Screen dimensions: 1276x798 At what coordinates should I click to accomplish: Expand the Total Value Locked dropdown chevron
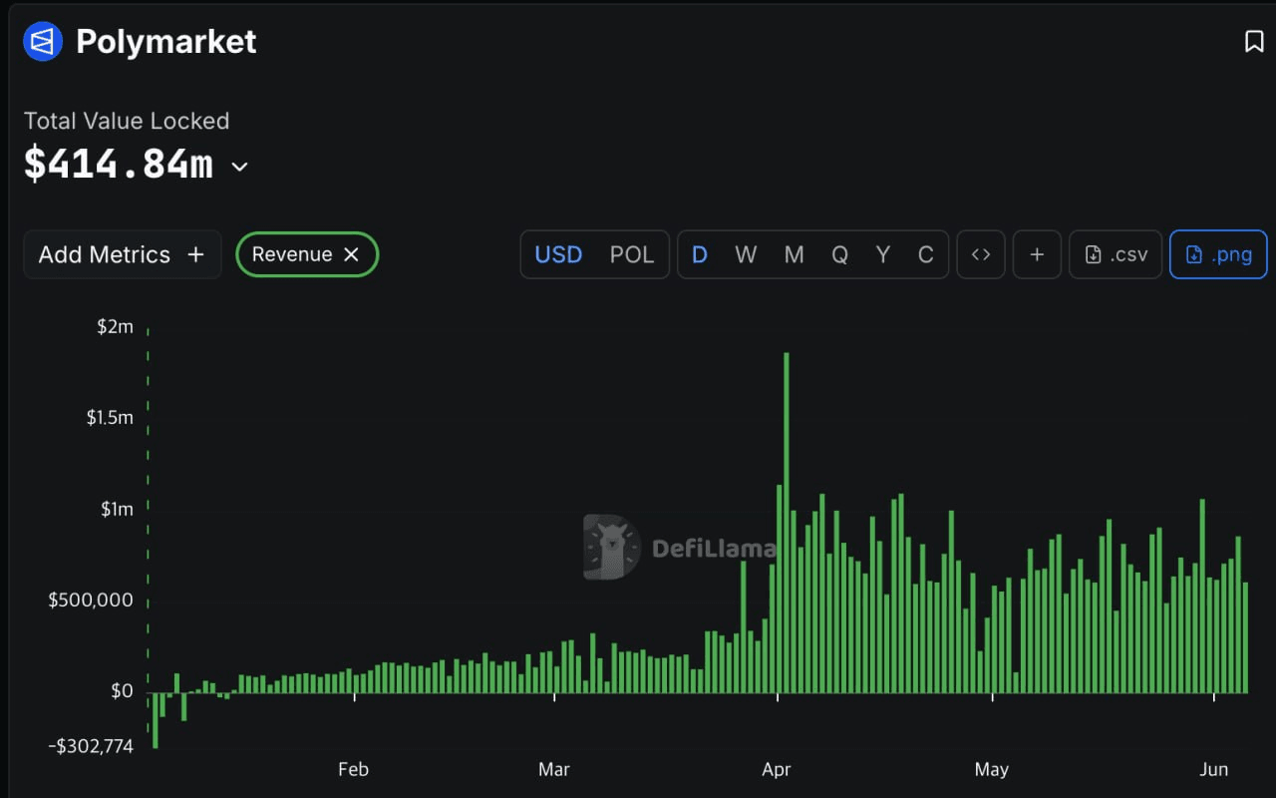click(239, 167)
